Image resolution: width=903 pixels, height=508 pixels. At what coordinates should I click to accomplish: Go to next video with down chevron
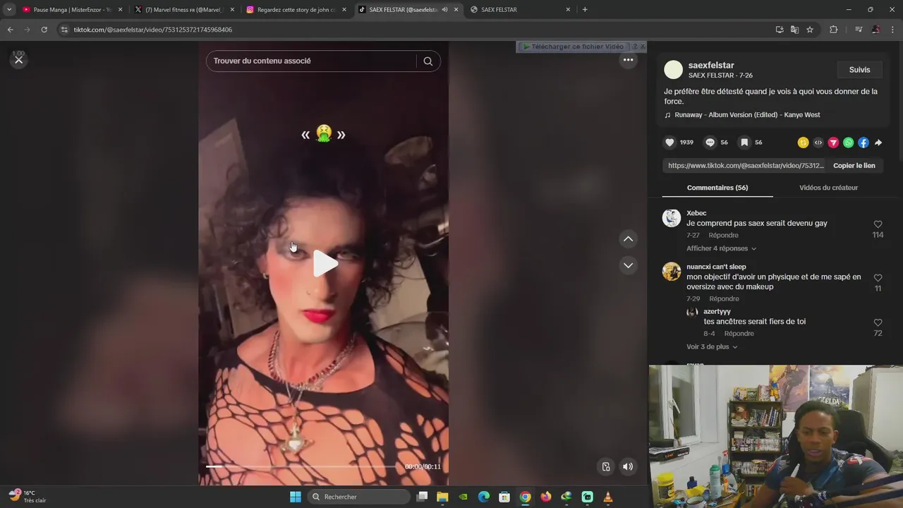(628, 265)
